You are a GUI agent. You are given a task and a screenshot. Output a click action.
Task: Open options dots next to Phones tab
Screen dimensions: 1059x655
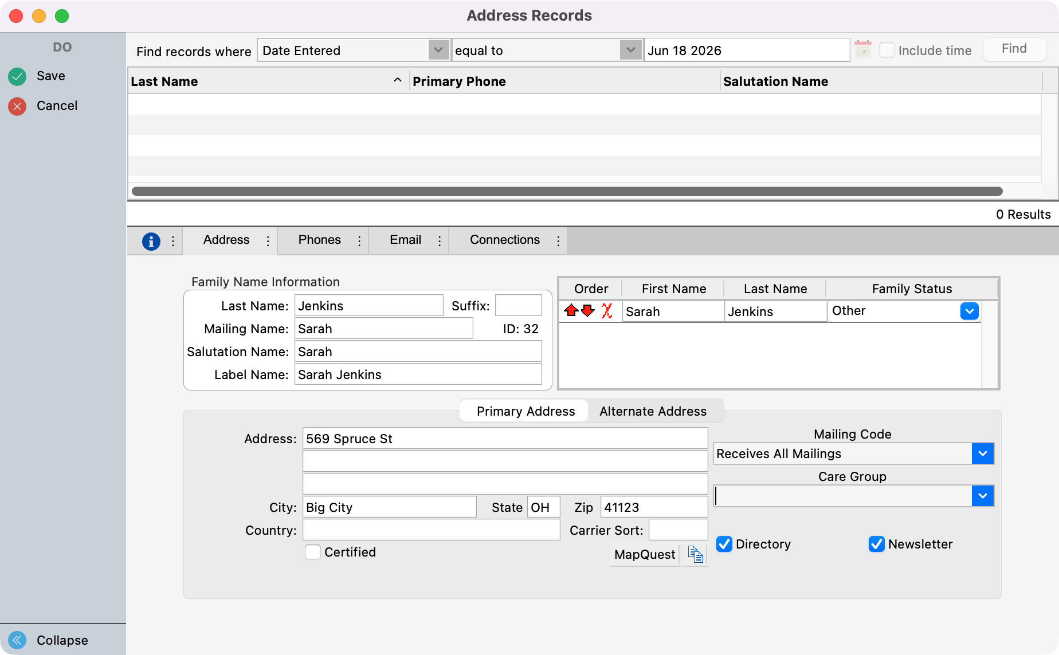pyautogui.click(x=359, y=241)
